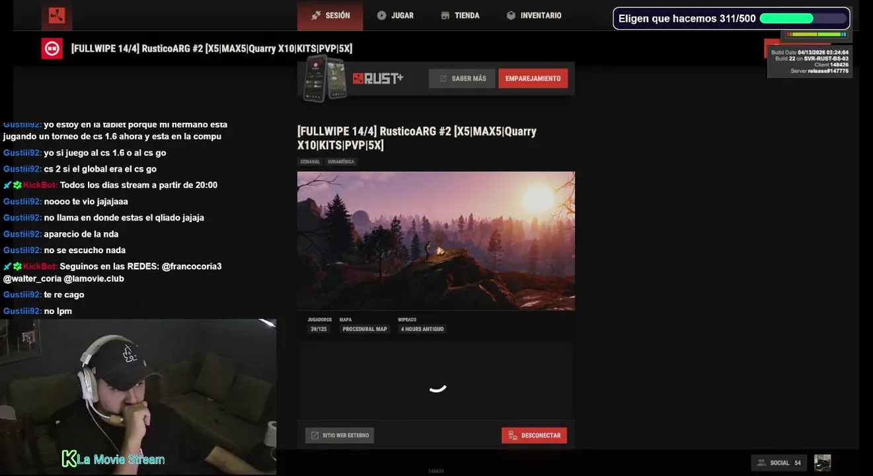Click the people icon beside Social

(762, 463)
